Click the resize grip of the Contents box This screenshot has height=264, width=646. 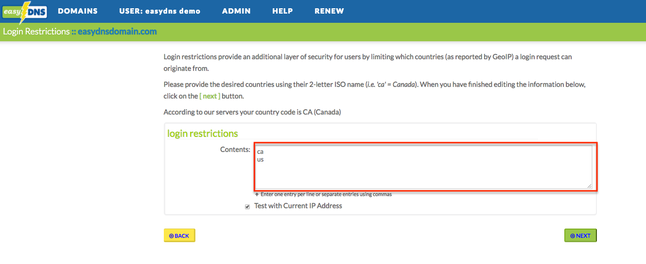click(x=589, y=185)
